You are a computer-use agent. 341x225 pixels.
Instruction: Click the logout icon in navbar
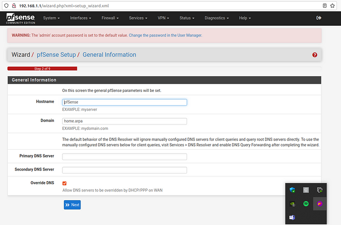(319, 18)
